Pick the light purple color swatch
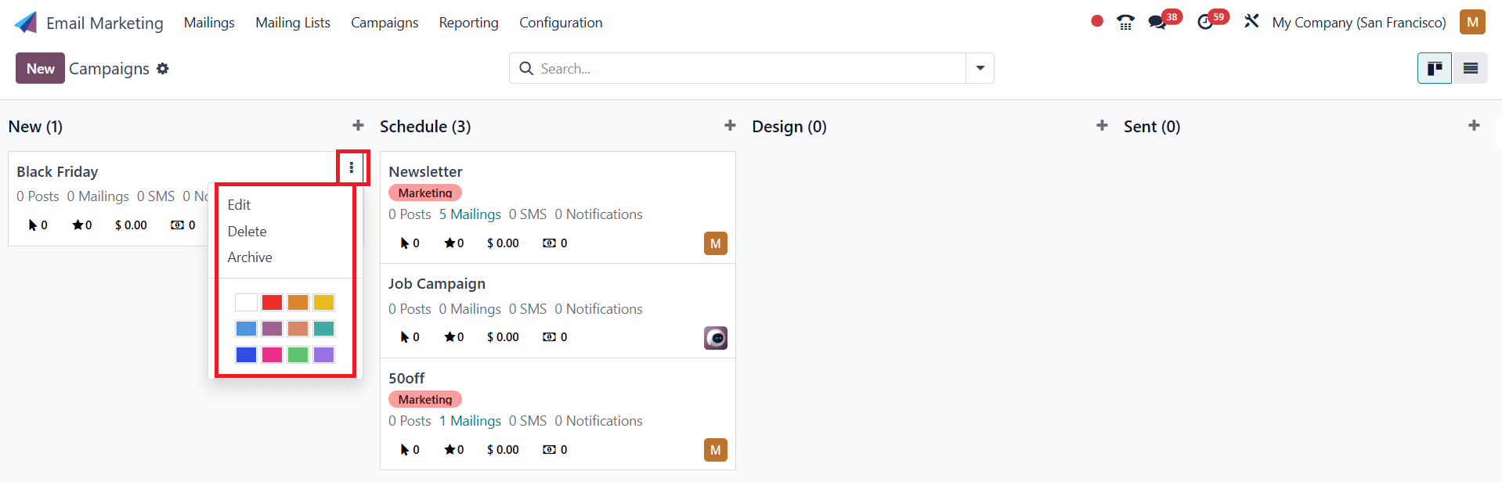 pos(323,354)
